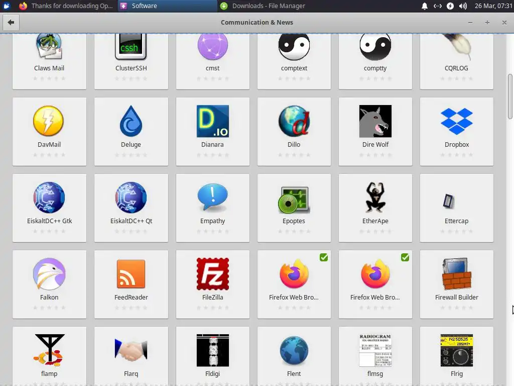Open the volume control icon
Image resolution: width=514 pixels, height=386 pixels.
pos(463,6)
